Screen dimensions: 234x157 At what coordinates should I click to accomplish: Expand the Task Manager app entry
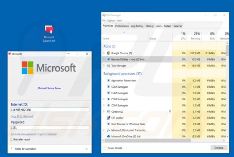pos(104,65)
